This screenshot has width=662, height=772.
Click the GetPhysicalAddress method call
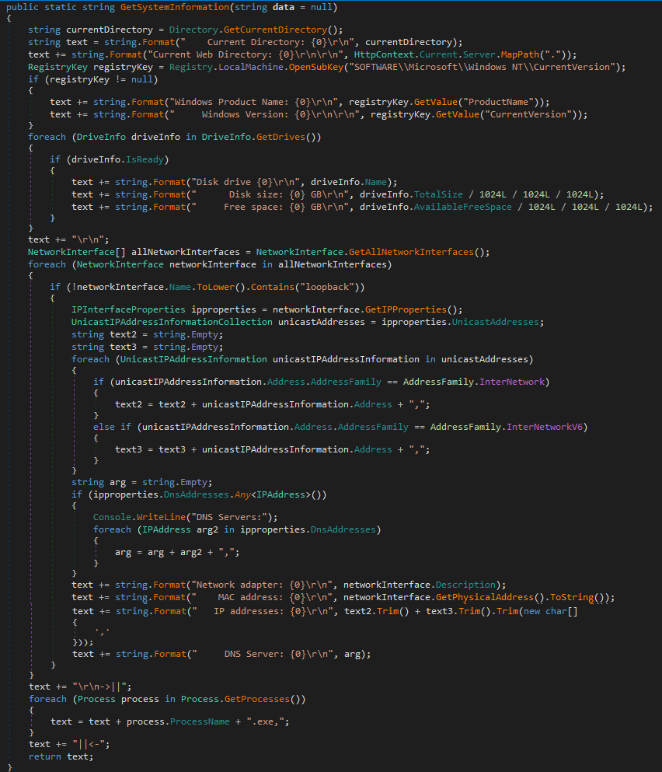(485, 597)
